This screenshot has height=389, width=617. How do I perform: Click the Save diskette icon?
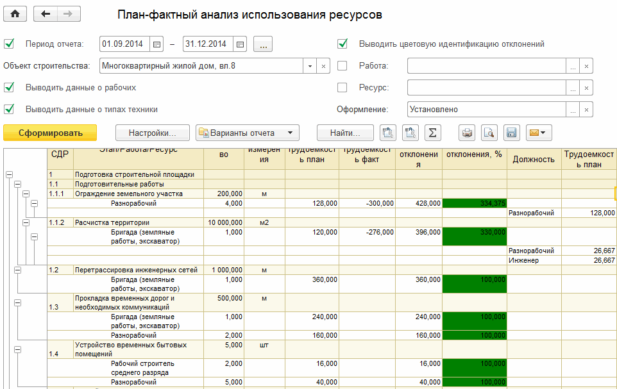click(511, 133)
